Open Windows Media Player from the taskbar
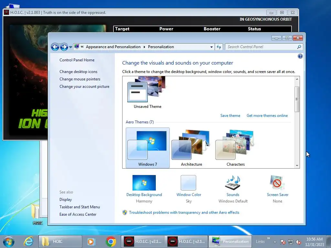The height and width of the screenshot is (248, 331). pos(91,242)
